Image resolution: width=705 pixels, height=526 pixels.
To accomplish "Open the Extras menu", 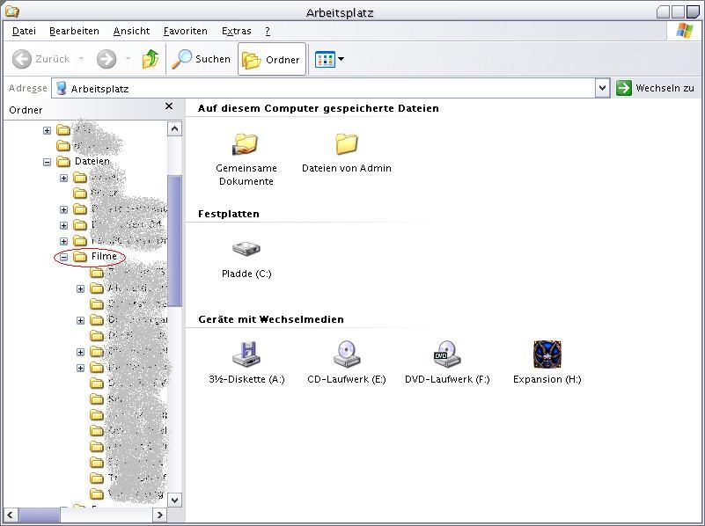I will point(237,31).
